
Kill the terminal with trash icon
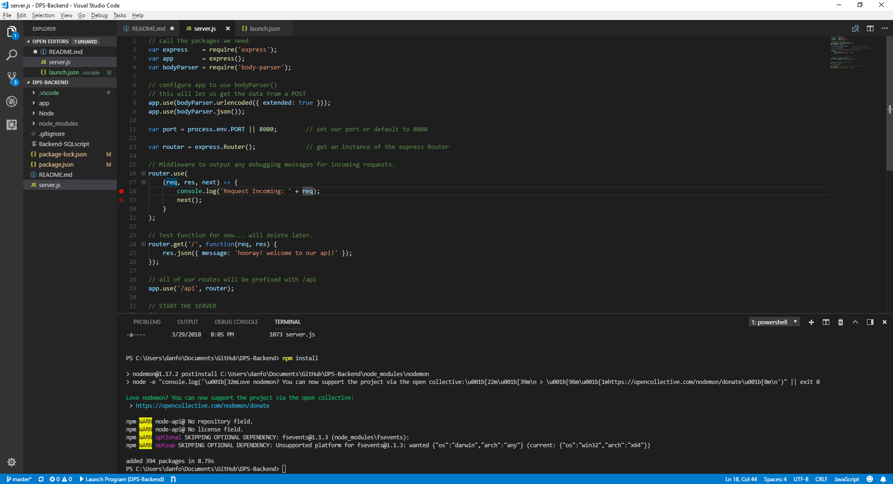pos(840,322)
